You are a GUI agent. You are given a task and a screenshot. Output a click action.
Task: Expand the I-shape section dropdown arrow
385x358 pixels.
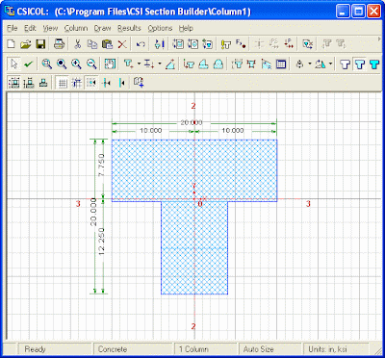(x=160, y=64)
